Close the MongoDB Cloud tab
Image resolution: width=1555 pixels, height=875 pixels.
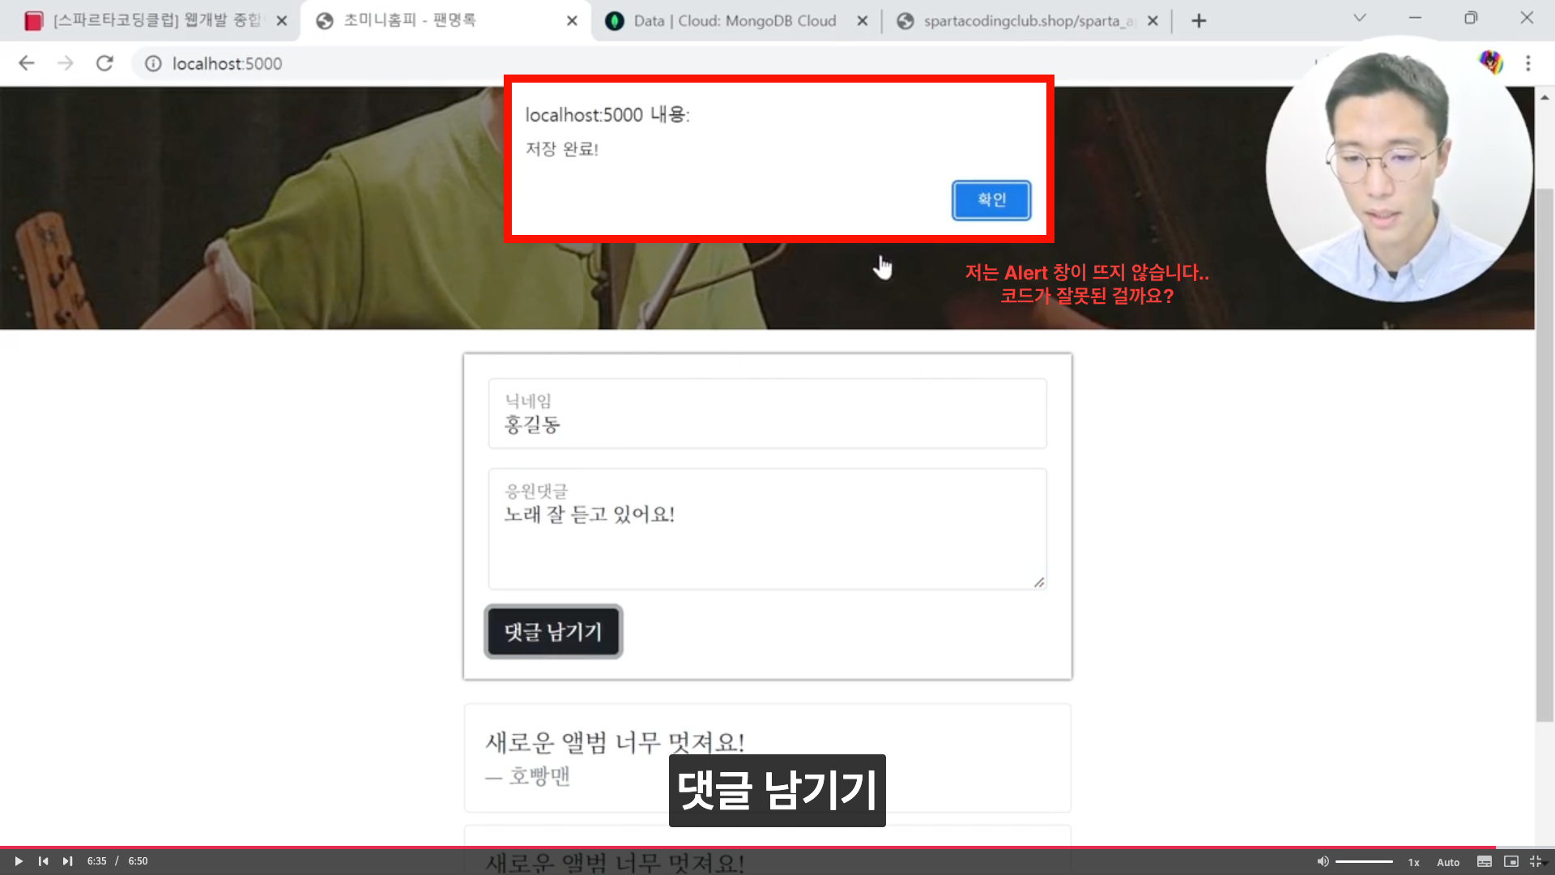[x=863, y=21]
